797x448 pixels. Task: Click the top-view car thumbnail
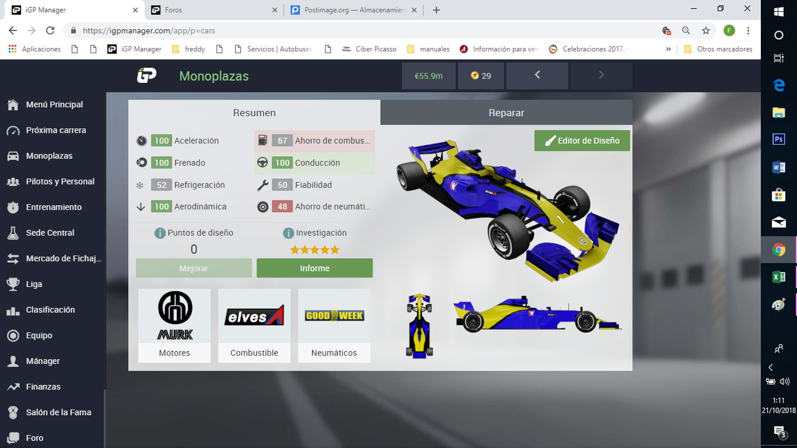tap(419, 325)
